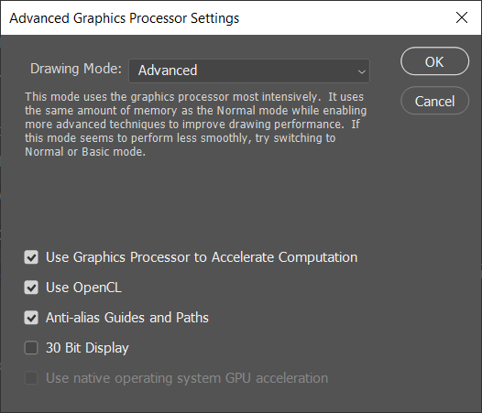Click the chevron arrow in Drawing Mode combo box
This screenshot has height=413, width=482.
tap(361, 71)
